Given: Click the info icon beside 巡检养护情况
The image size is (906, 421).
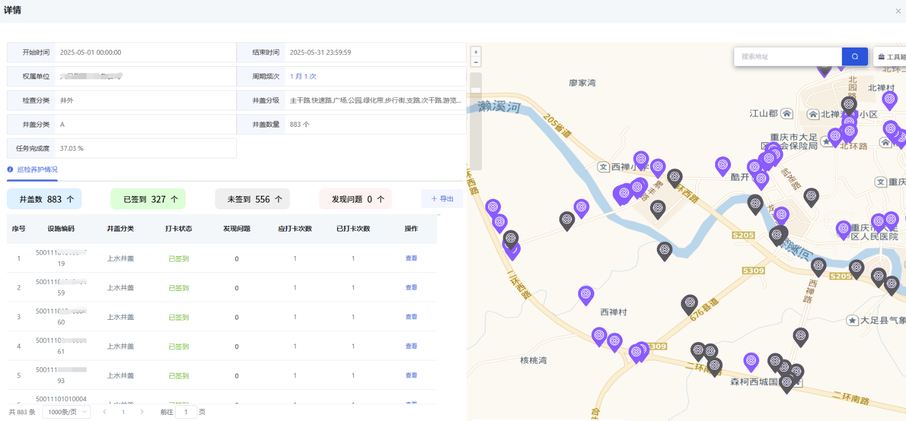Looking at the screenshot, I should coord(10,170).
